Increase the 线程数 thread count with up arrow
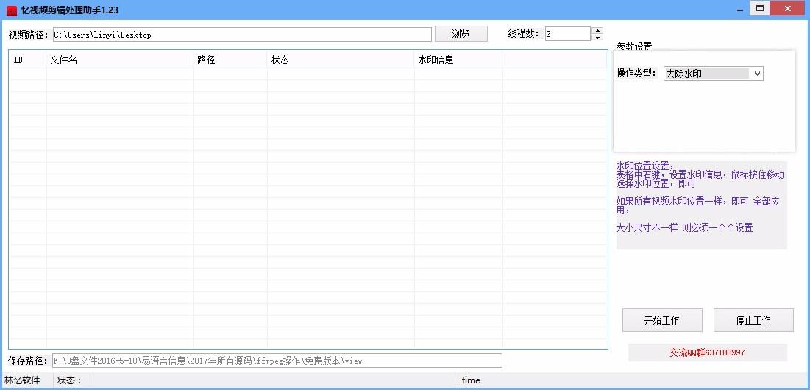810x390 pixels. 597,30
